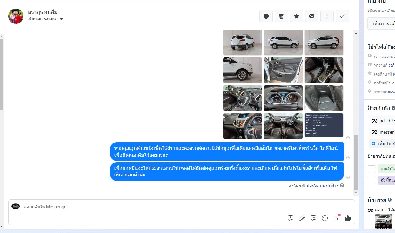The image size is (395, 233).
Task: Click the info icon beside ป้ายกำกับ heading
Action: pyautogui.click(x=393, y=108)
